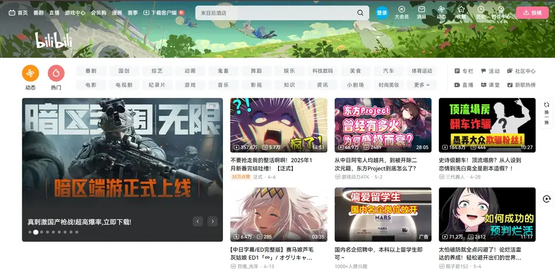555x269 pixels.
Task: Open the 东方Project video thumbnail
Action: point(383,125)
